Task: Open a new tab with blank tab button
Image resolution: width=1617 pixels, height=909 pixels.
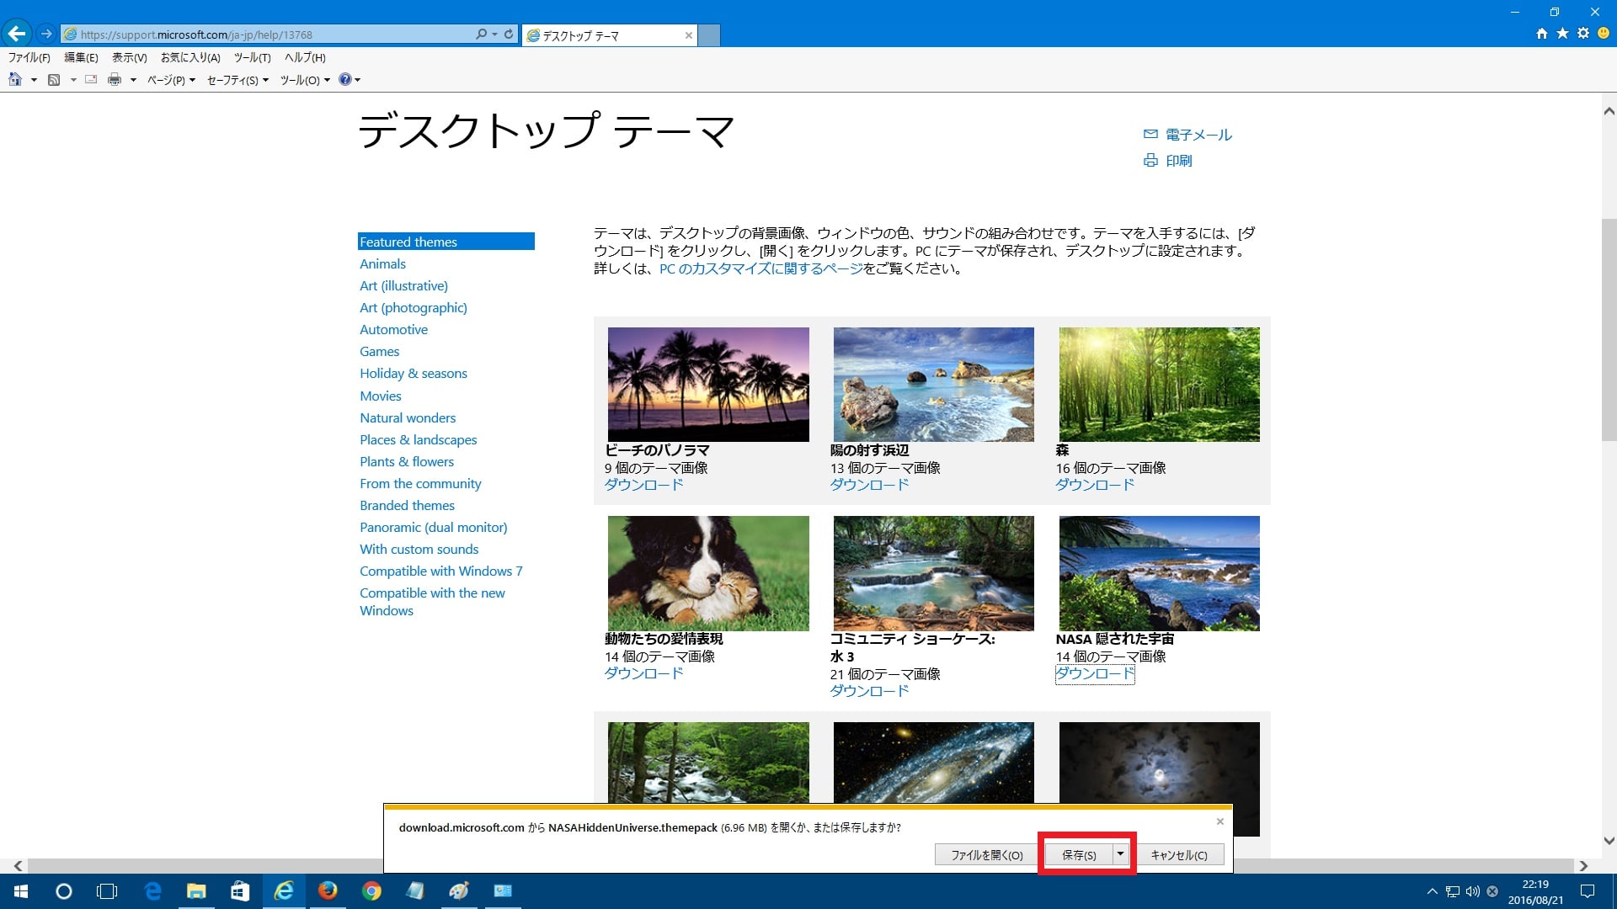Action: click(710, 35)
